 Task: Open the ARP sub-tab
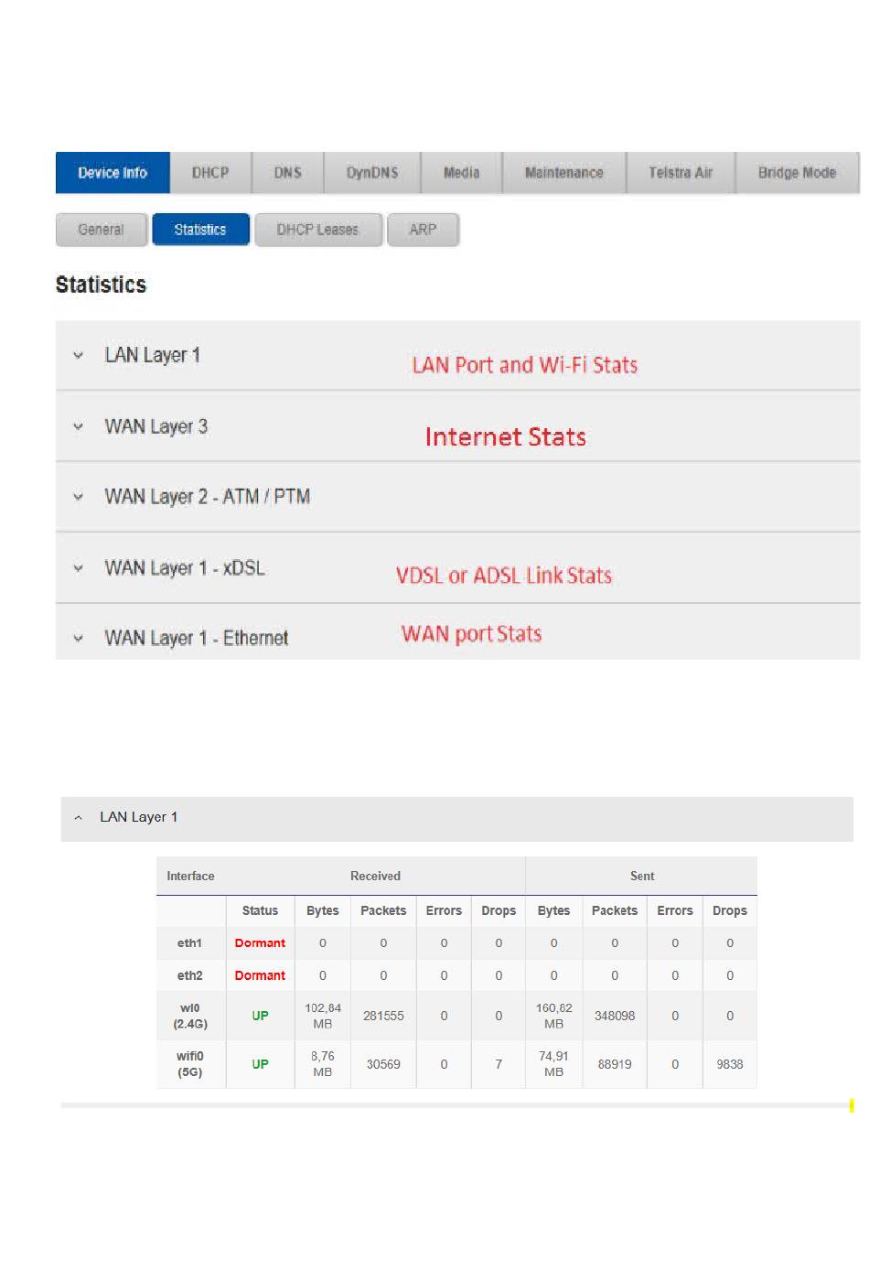(x=423, y=230)
